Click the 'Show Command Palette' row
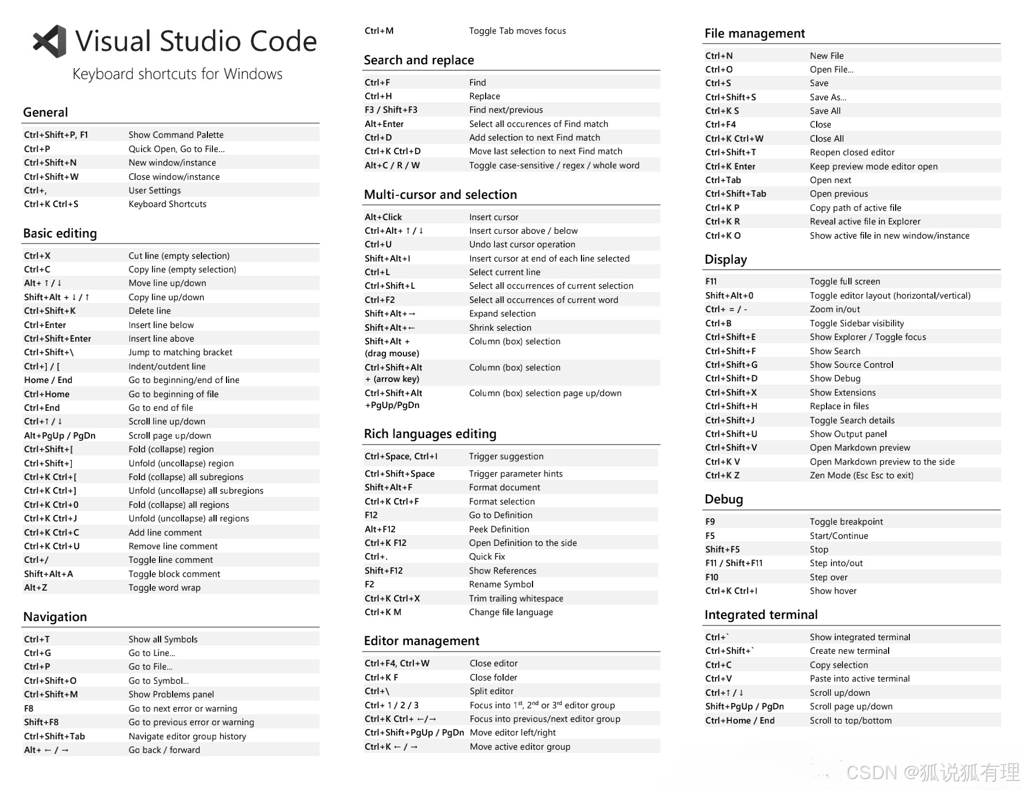Image resolution: width=1022 pixels, height=790 pixels. click(170, 135)
